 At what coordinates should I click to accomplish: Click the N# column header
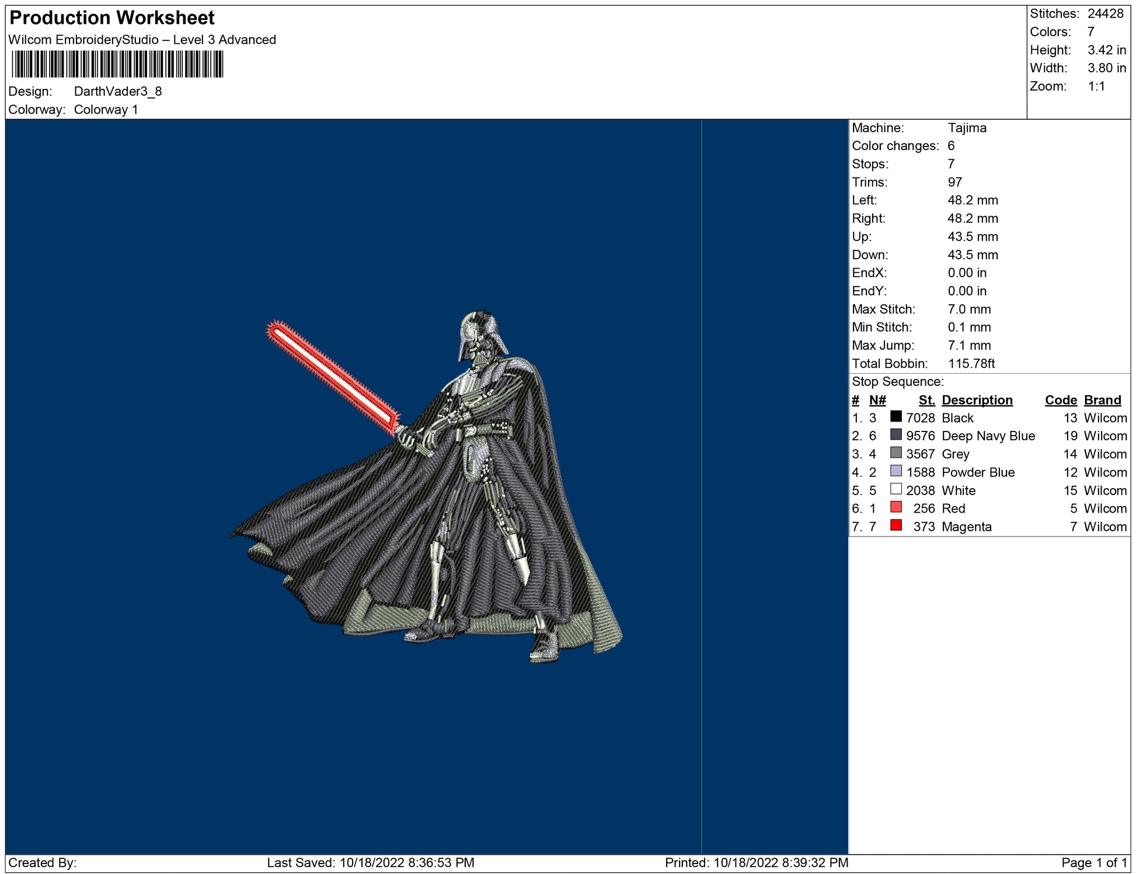(877, 400)
